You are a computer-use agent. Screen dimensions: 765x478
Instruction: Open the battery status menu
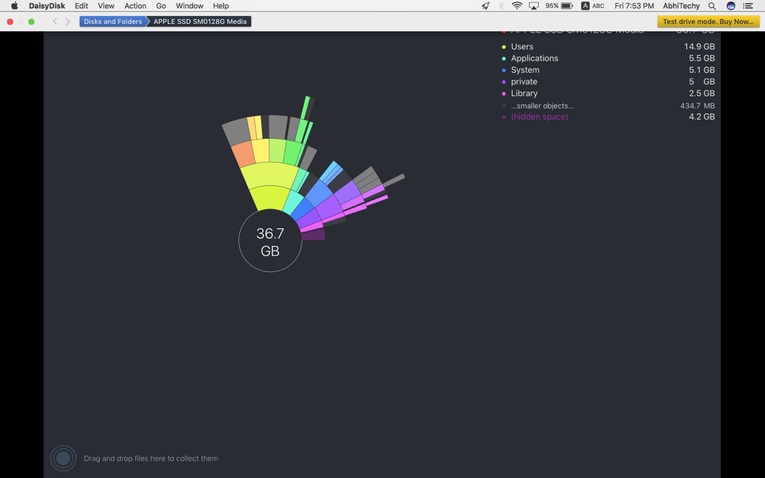coord(559,6)
